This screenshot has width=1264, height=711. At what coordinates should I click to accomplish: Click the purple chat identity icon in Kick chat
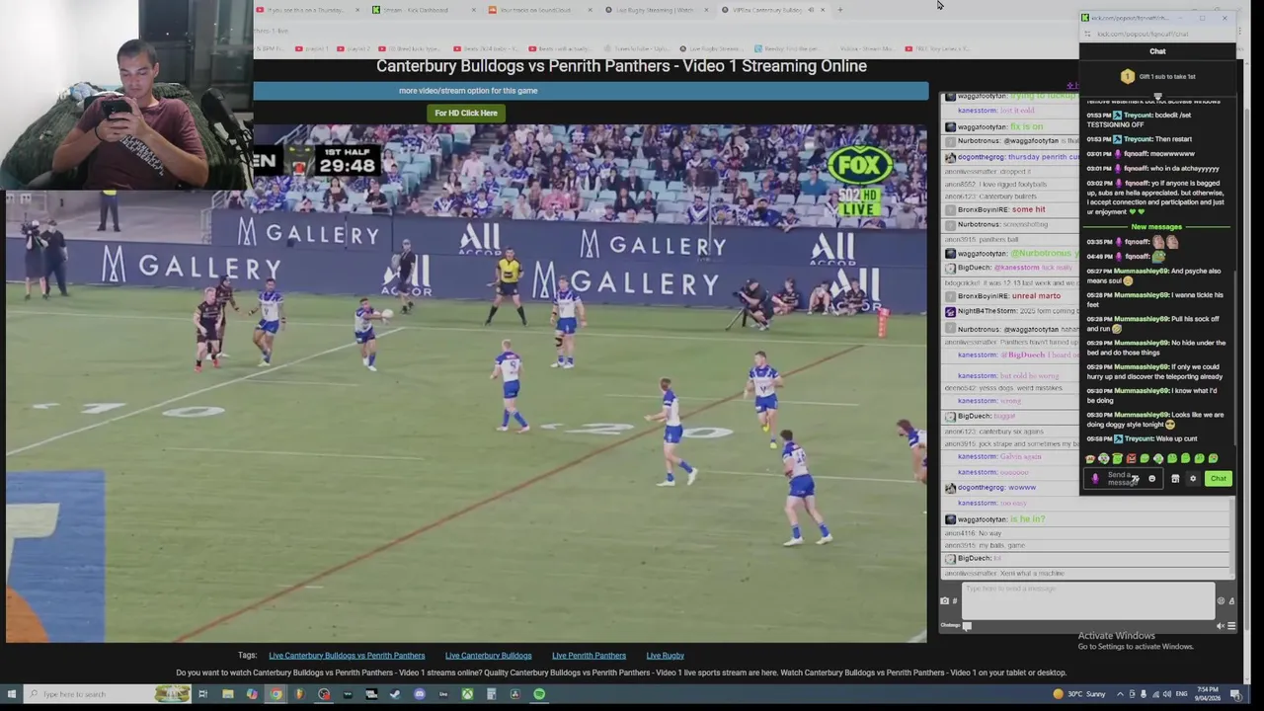coord(1095,479)
